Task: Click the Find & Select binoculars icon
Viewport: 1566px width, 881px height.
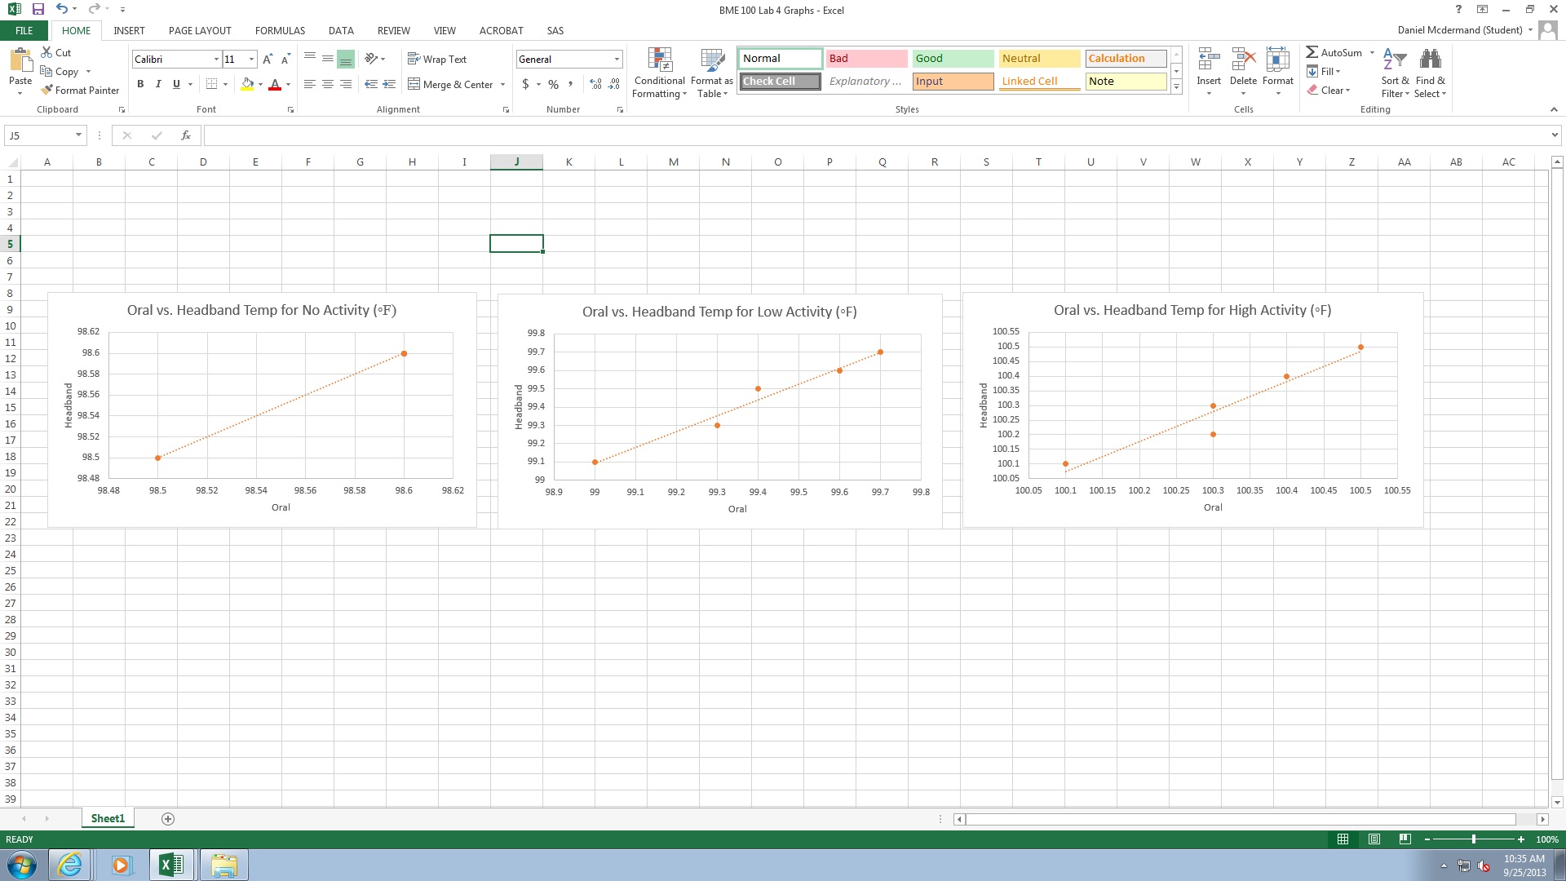Action: pos(1430,60)
